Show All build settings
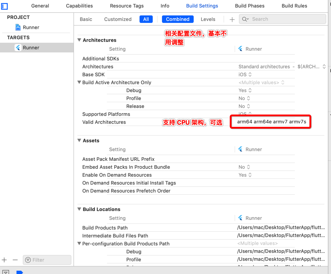The image size is (331, 274). [x=146, y=19]
